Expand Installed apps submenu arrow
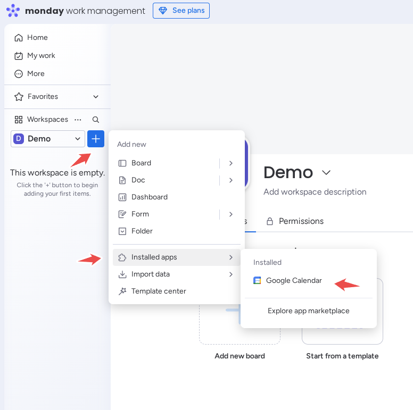 tap(231, 257)
